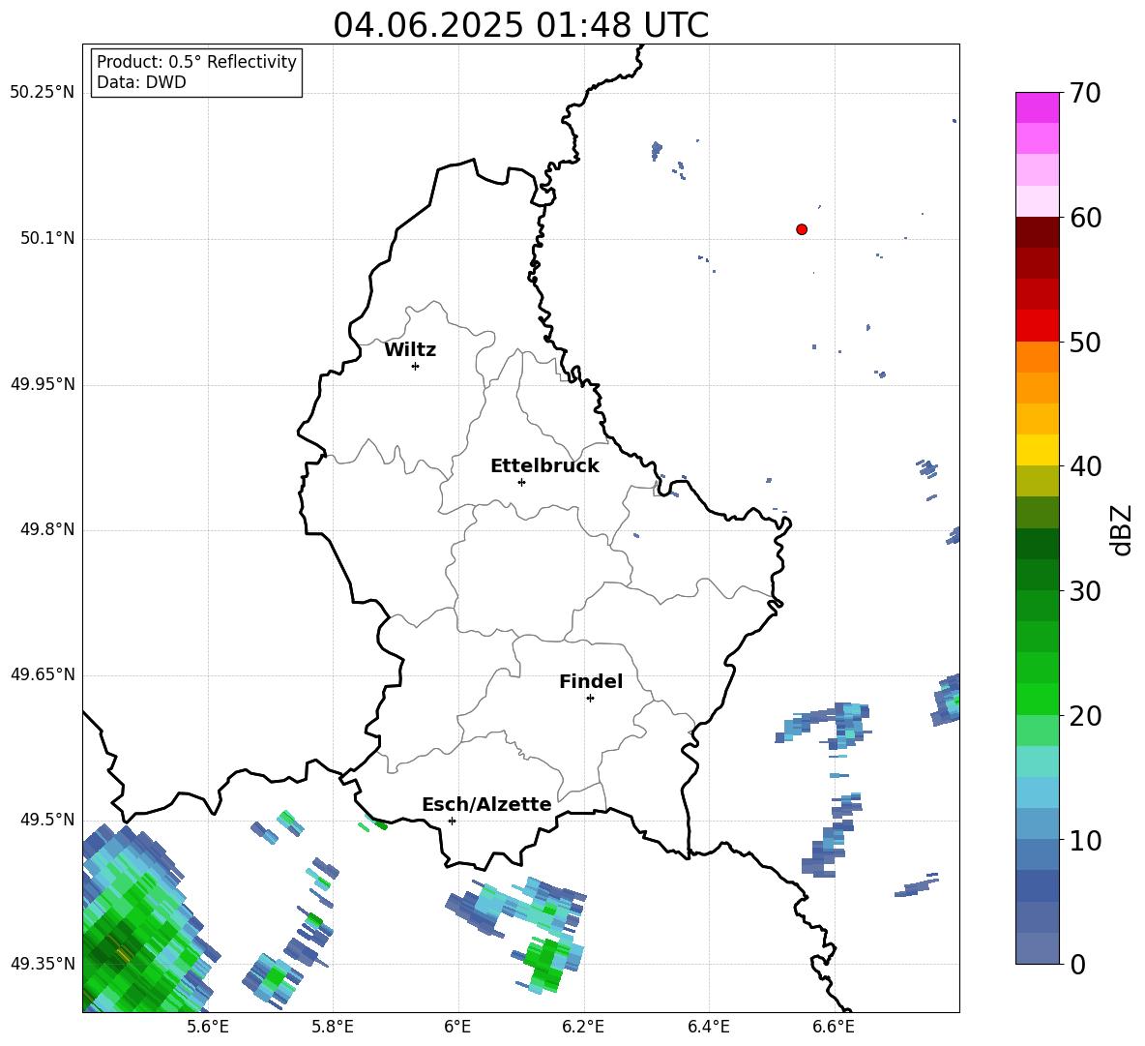
Task: Click the Product: 0.5° Reflectivity text
Action: coord(196,62)
